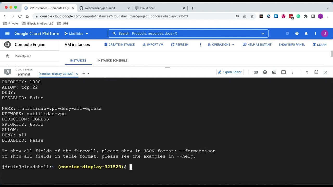
Task: Add a new Cloud Shell terminal tab
Action: (84, 74)
